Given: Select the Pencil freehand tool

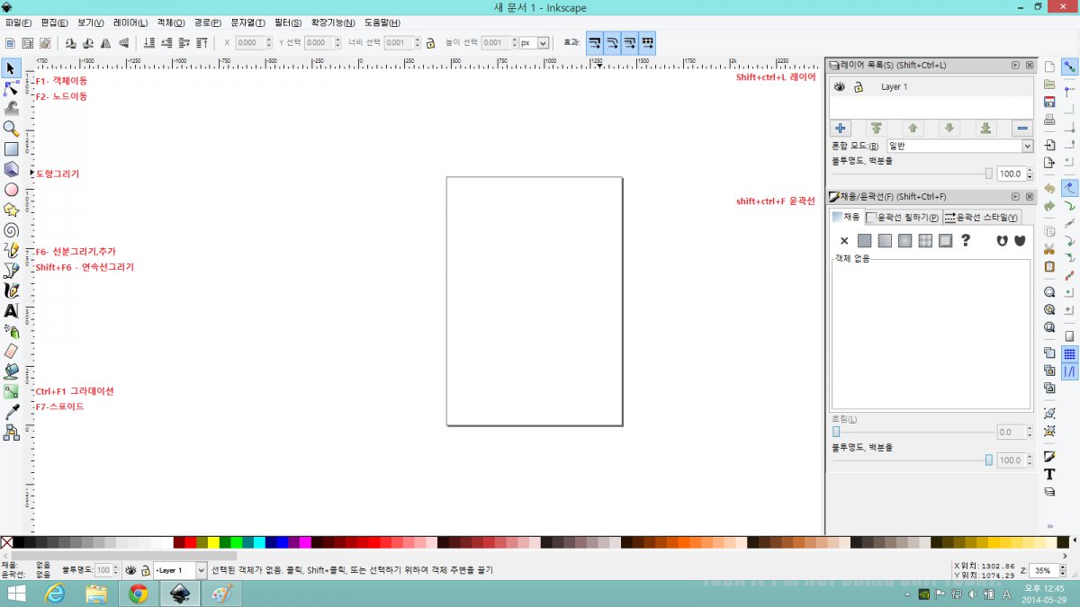Looking at the screenshot, I should (x=12, y=250).
